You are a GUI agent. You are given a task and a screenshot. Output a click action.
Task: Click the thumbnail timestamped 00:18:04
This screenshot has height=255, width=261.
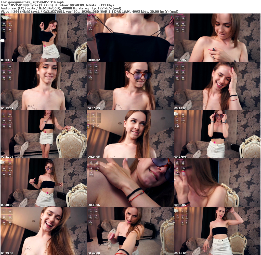tap(217, 86)
